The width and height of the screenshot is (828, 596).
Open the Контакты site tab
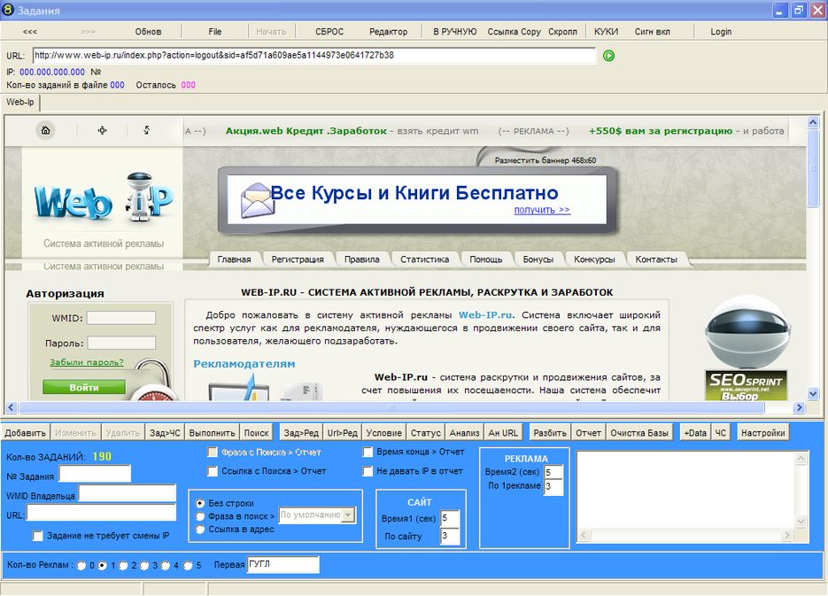point(656,259)
